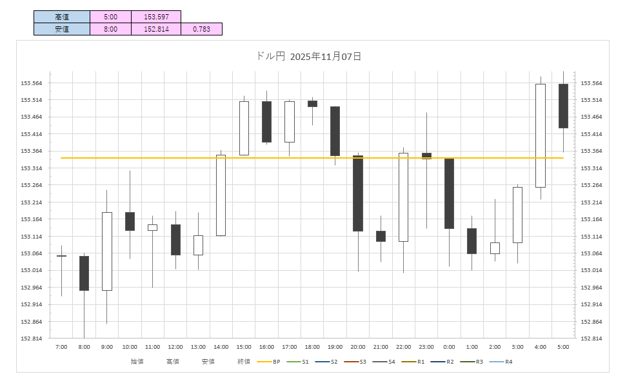Click the tall white candlestick at 4:00

coord(541,135)
